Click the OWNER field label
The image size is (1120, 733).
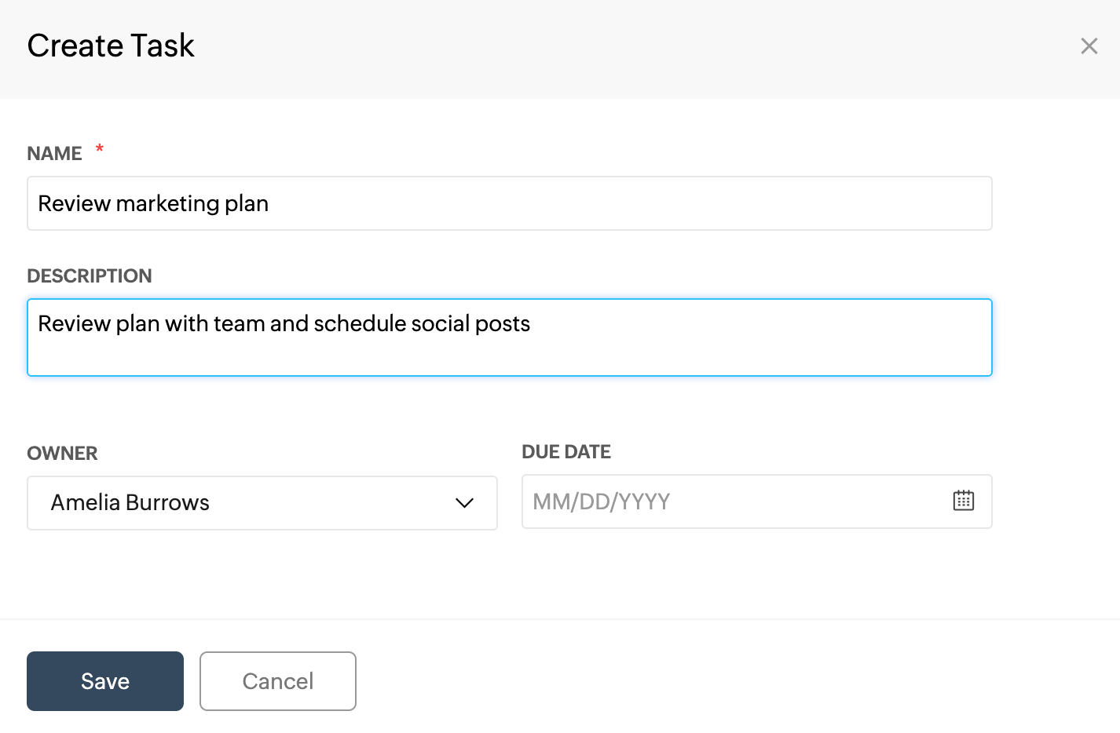(62, 453)
